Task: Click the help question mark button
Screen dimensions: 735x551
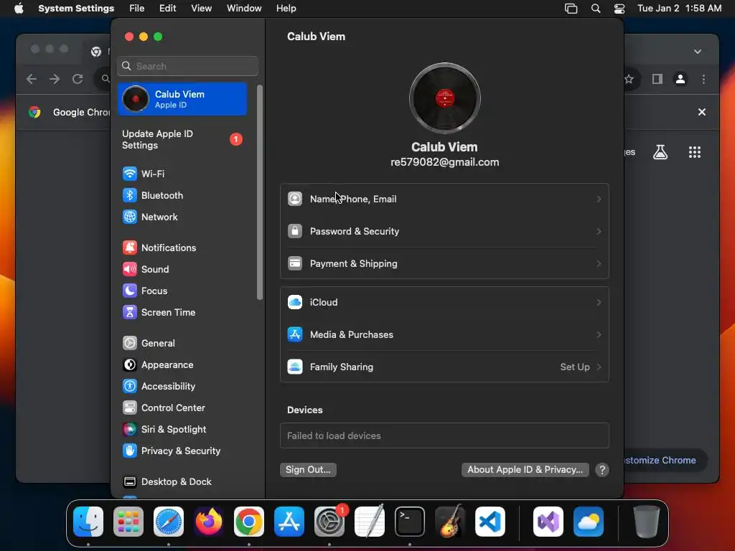Action: pos(602,470)
